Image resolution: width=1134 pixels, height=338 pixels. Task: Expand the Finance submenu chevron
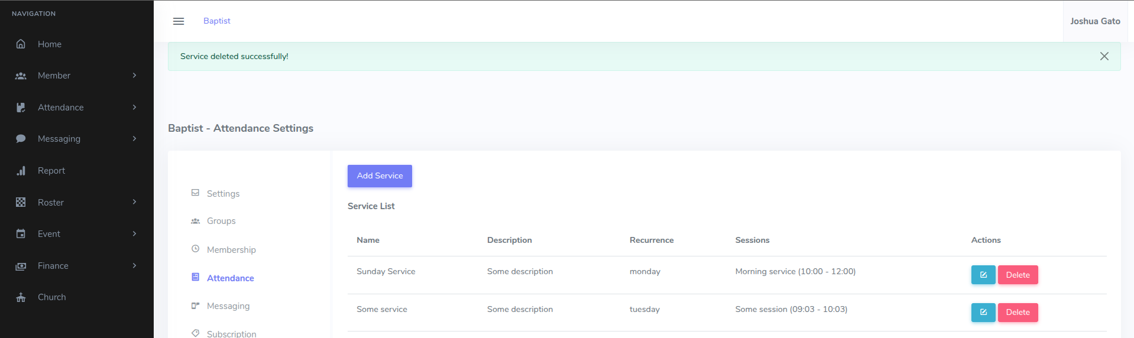click(x=134, y=266)
